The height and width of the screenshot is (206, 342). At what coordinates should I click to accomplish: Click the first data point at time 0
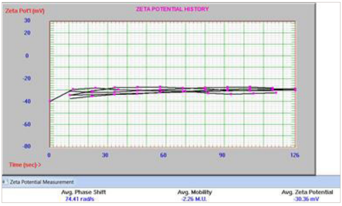point(49,101)
